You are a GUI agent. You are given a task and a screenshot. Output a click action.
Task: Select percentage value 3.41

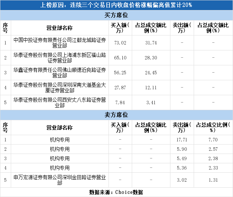click(x=151, y=102)
